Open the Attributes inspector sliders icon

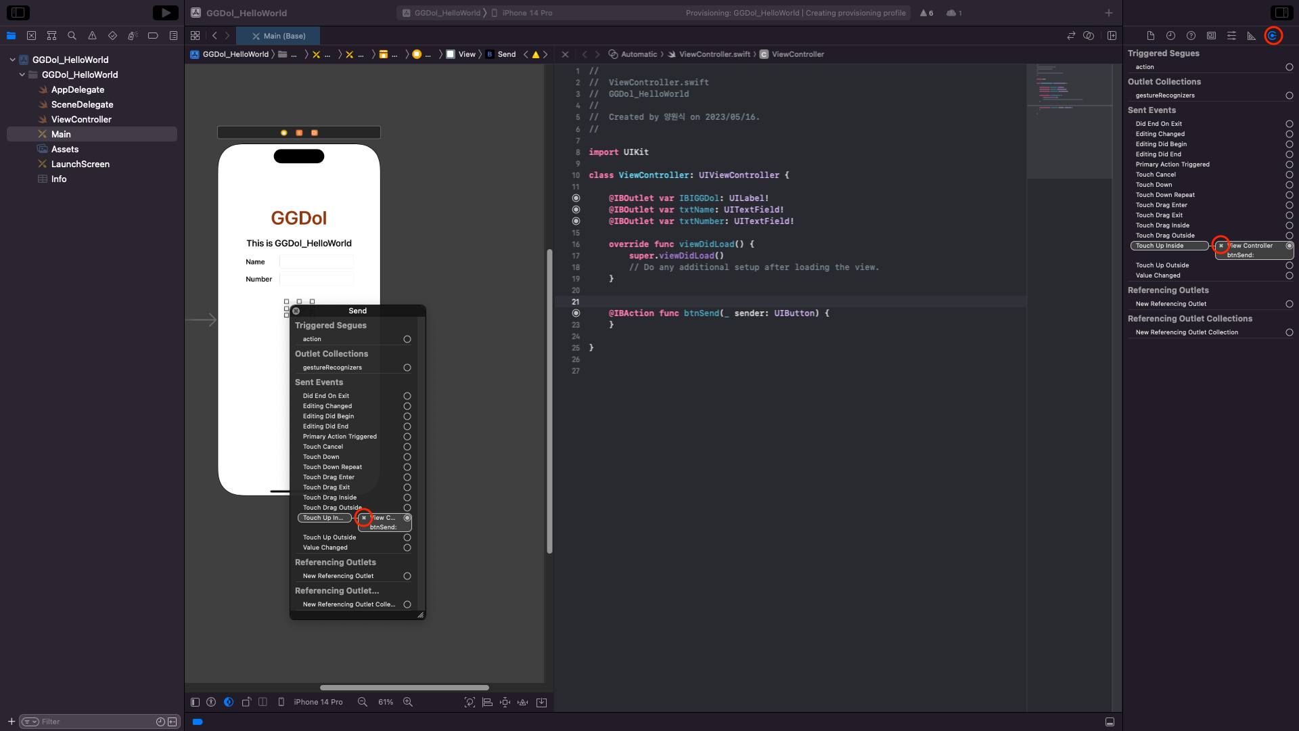click(1231, 36)
